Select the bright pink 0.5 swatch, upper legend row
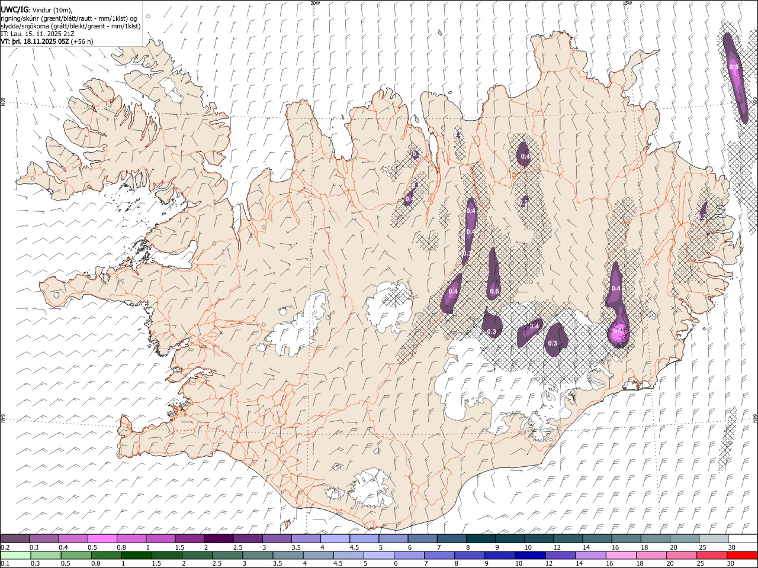Image resolution: width=758 pixels, height=568 pixels. coord(102,538)
